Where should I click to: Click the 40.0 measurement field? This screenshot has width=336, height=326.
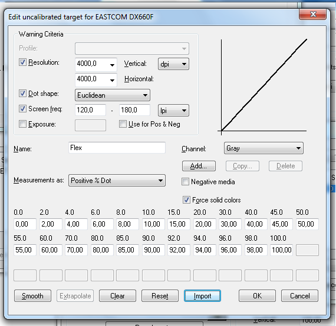coord(256,224)
